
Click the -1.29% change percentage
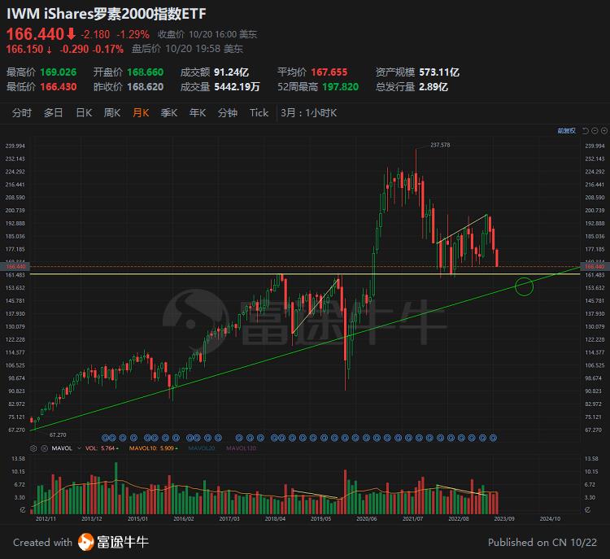coord(133,34)
